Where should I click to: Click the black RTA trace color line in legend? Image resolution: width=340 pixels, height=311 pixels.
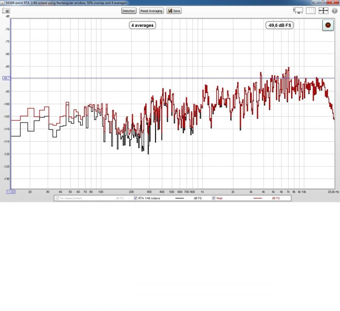179,198
